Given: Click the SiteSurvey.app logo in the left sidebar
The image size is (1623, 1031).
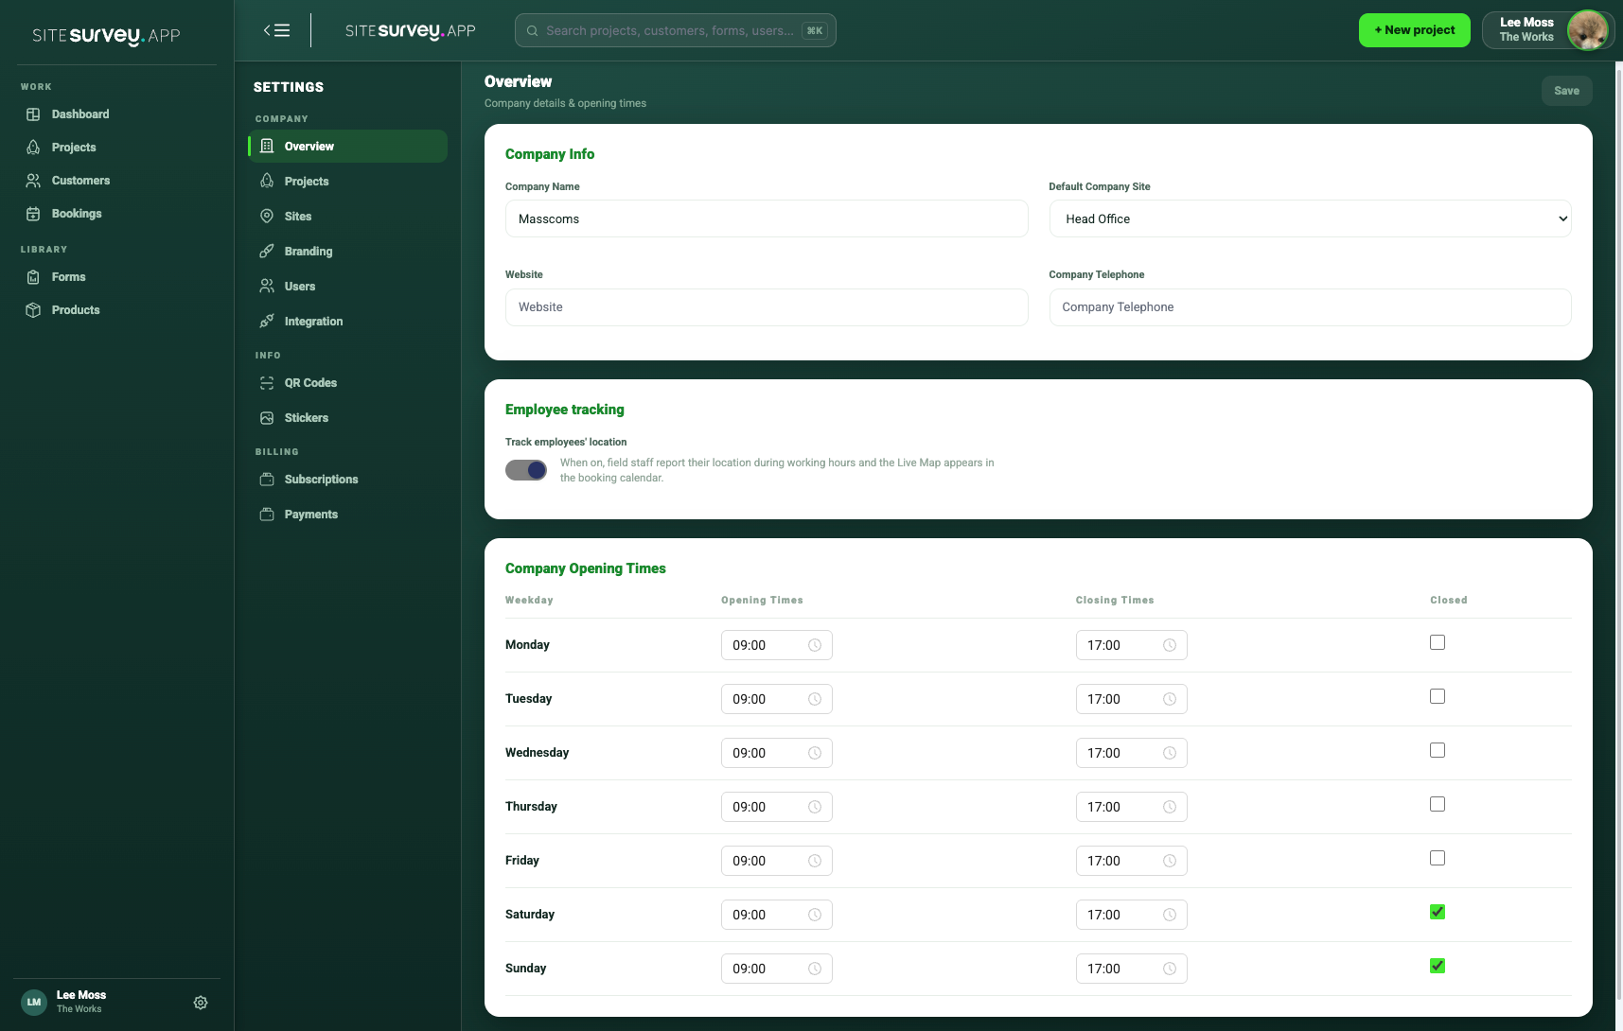Looking at the screenshot, I should click(x=106, y=36).
